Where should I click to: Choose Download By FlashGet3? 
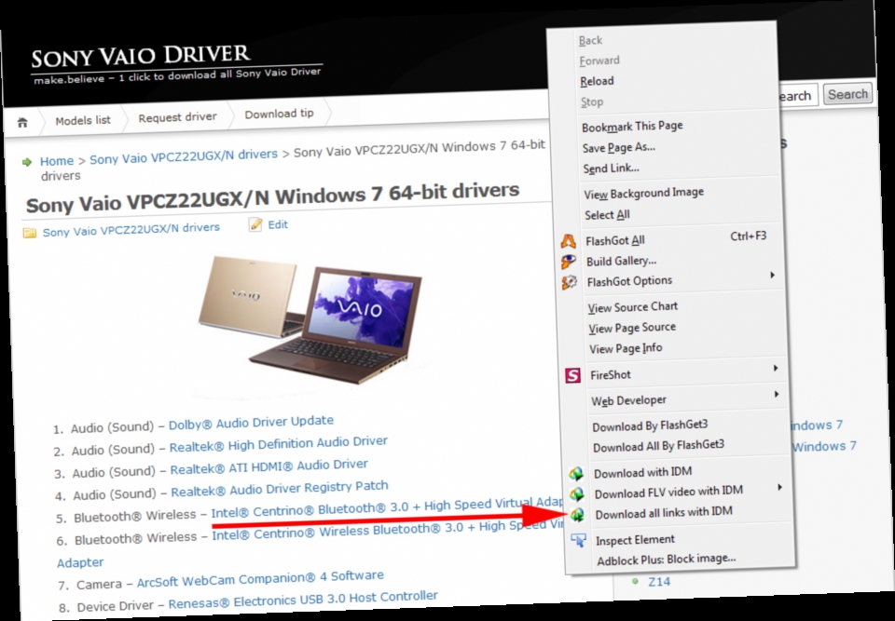[650, 425]
